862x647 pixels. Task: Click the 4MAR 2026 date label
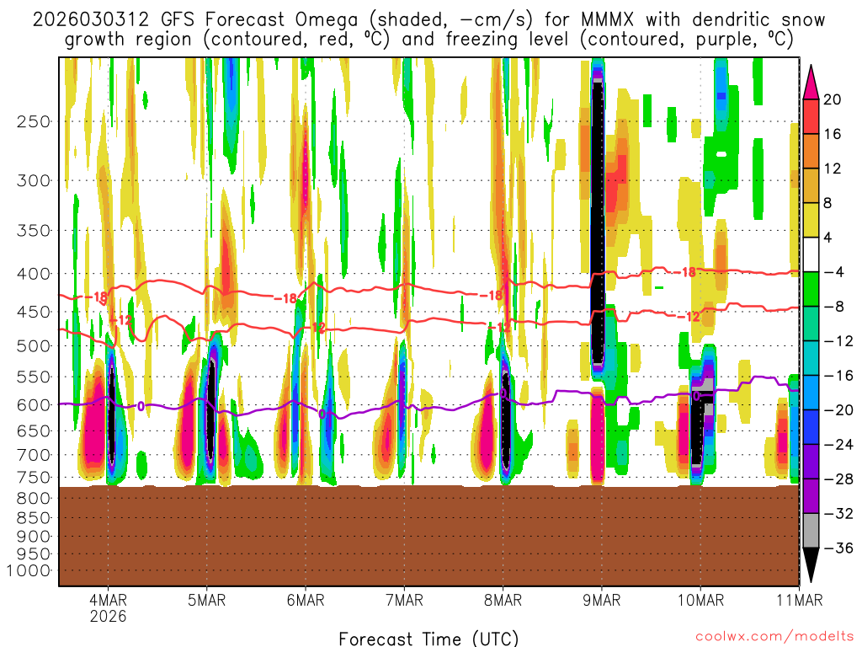[108, 607]
